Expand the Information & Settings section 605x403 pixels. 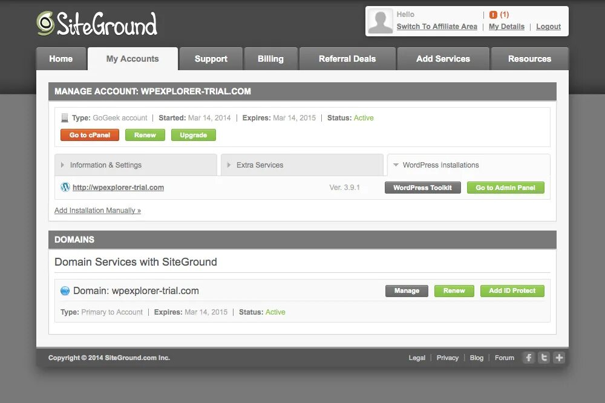tap(136, 165)
